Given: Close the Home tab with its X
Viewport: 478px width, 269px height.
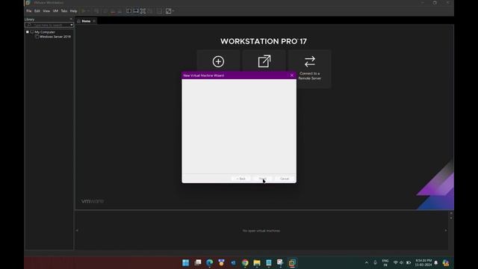Looking at the screenshot, I should coord(94,21).
